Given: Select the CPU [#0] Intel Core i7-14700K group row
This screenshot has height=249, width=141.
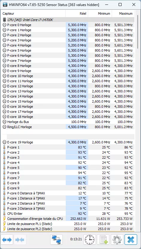Looking at the screenshot, I should coord(68,20).
